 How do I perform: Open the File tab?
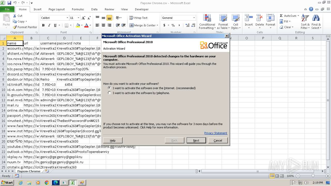pyautogui.click(x=7, y=9)
